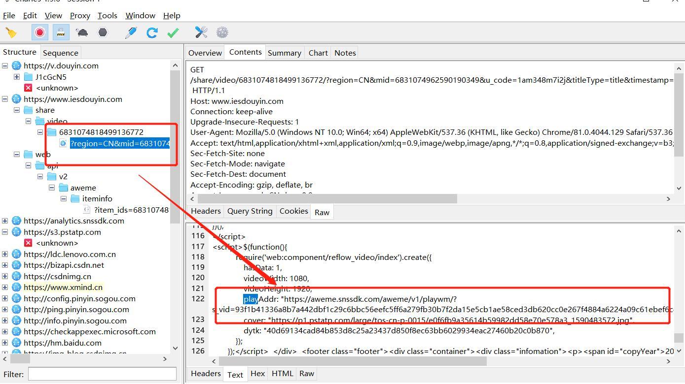685x384 pixels.
Task: Click the iteminfo folder icon
Action: [75, 198]
